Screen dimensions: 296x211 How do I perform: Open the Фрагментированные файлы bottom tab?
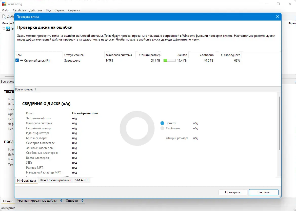(x=36, y=201)
